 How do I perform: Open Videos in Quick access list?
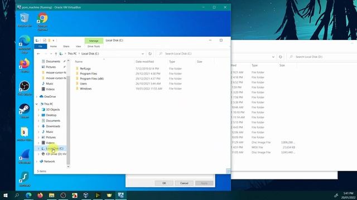pyautogui.click(x=50, y=89)
